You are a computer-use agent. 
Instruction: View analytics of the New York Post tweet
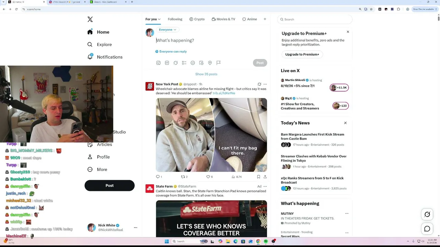tap(236, 177)
